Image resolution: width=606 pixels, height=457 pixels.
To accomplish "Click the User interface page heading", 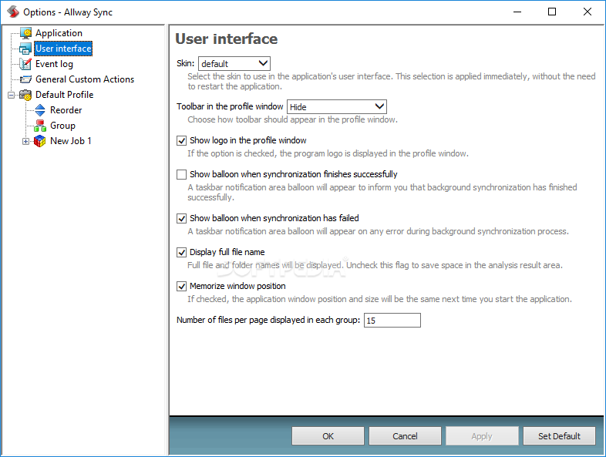I will point(227,39).
